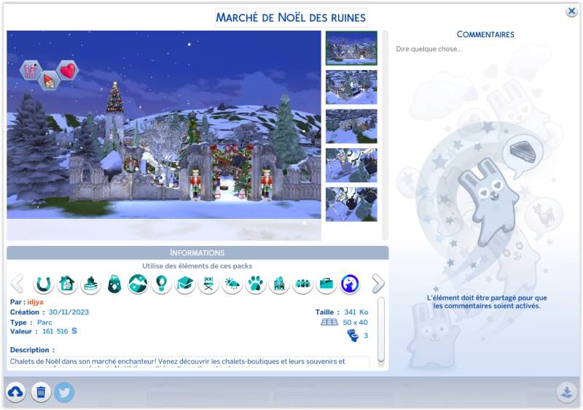Click the wolf moon pack icon
The image size is (583, 410).
coord(350,285)
